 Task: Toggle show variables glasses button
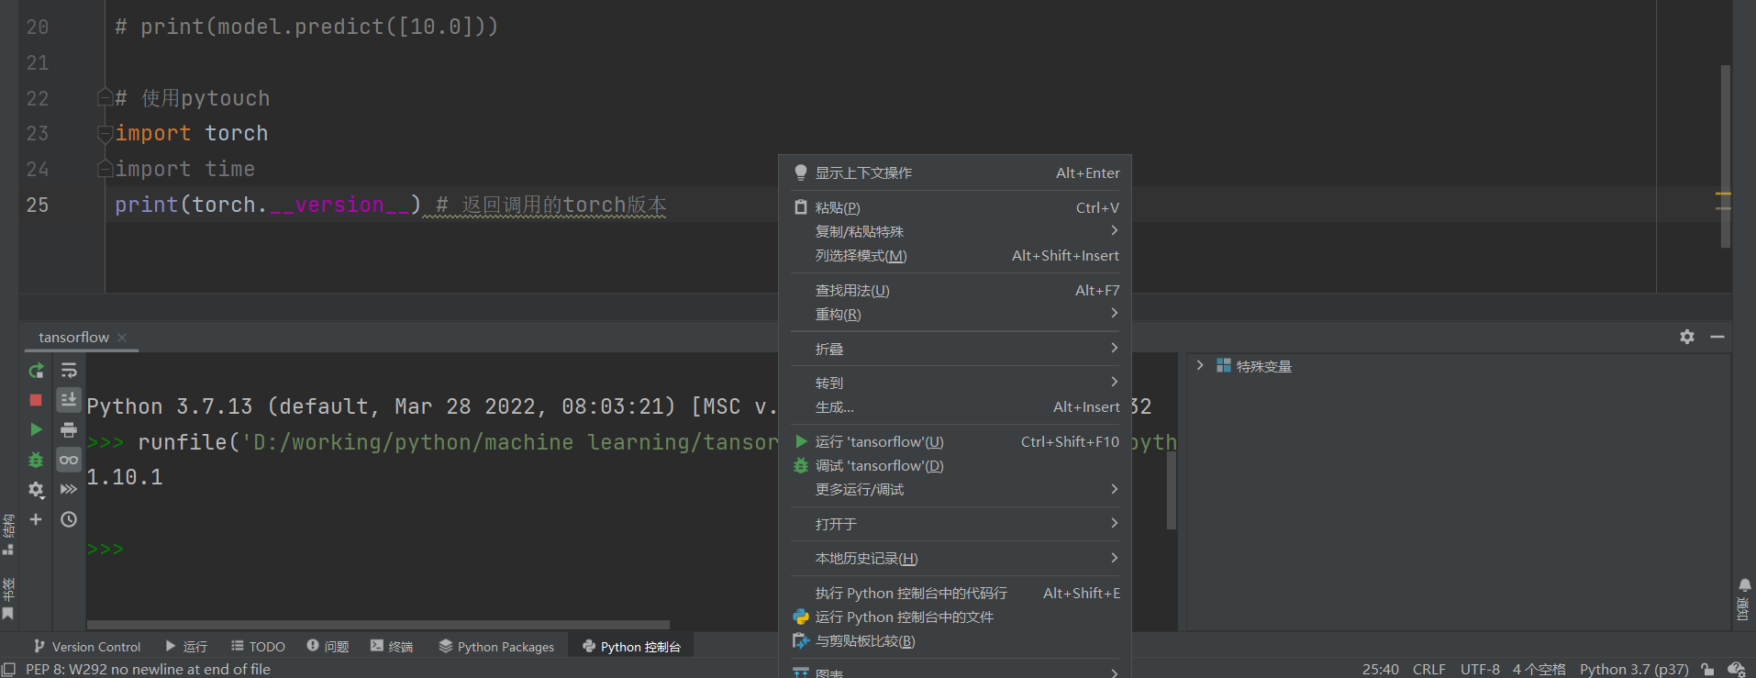[69, 460]
